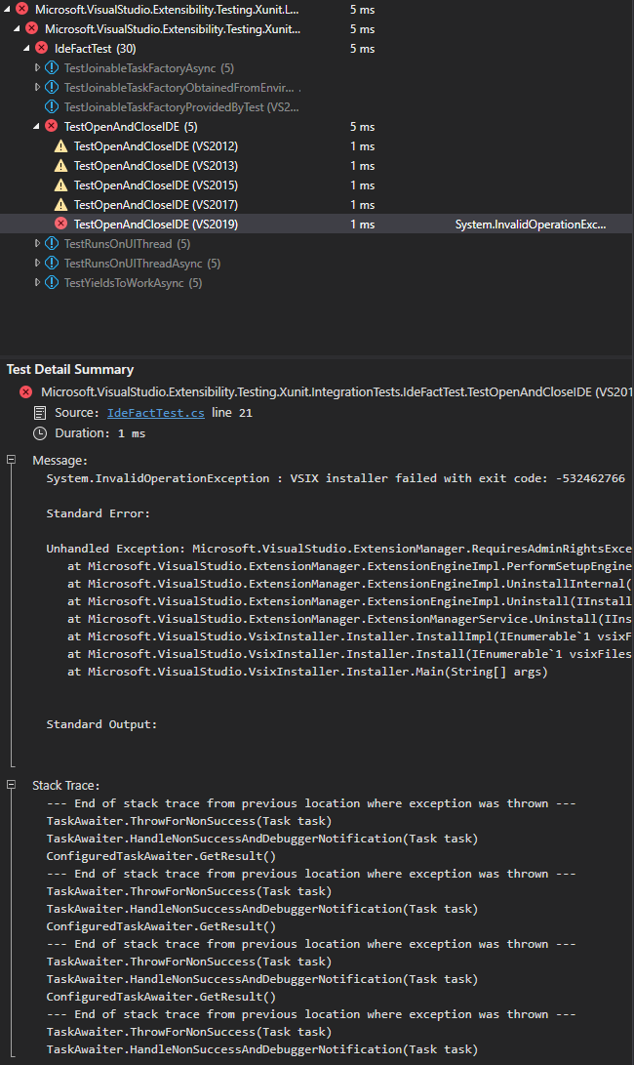This screenshot has width=634, height=1065.
Task: Click failed icon of TestOpenAndCloseIDE (VS2019)
Action: pos(61,225)
